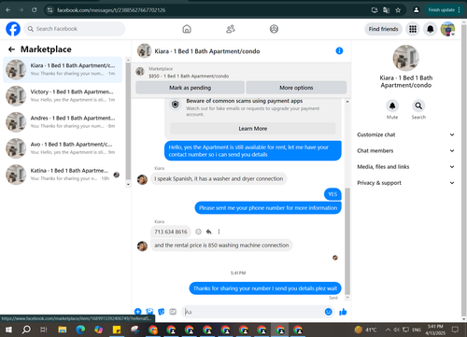Open the $850 listing banner under Marketplace
Image resolution: width=467 pixels, height=337 pixels.
(241, 72)
